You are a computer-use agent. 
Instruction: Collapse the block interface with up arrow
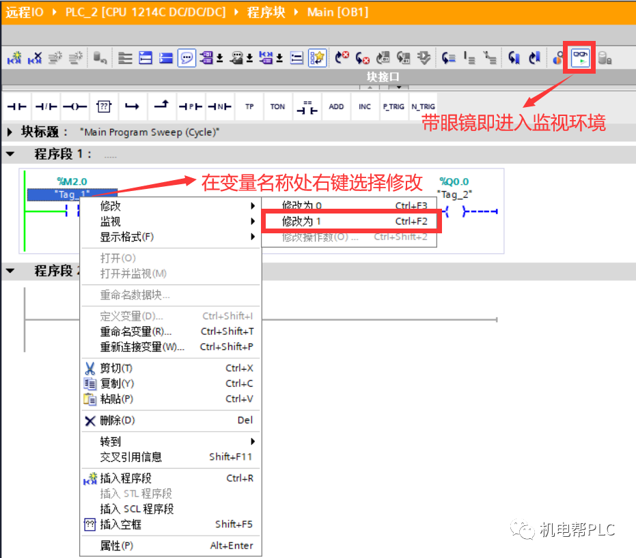370,87
